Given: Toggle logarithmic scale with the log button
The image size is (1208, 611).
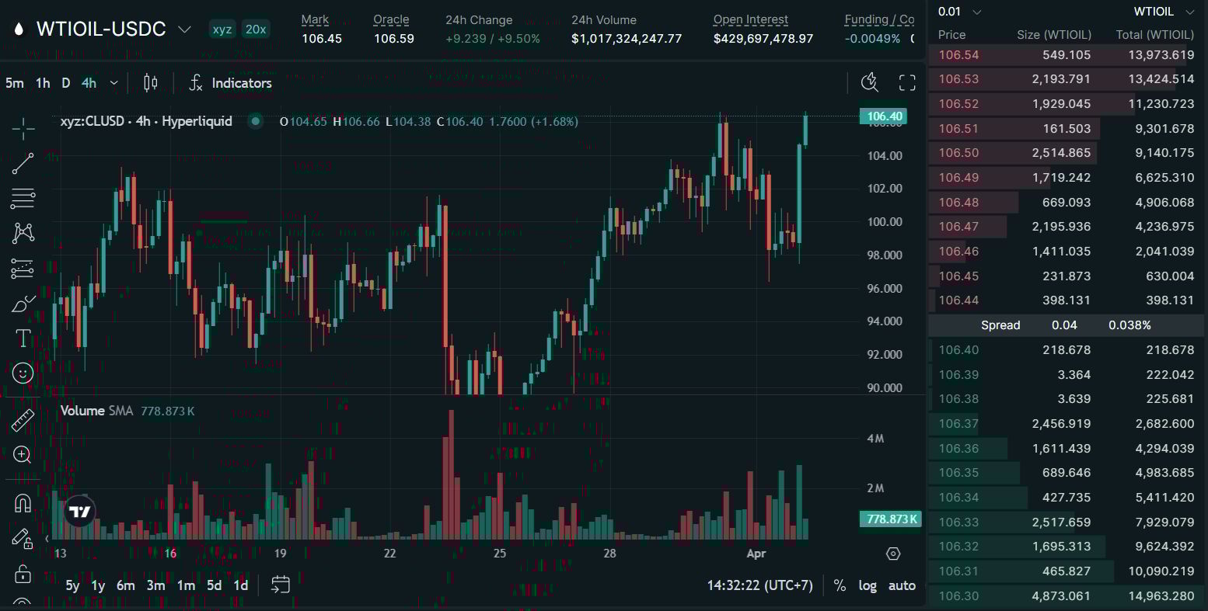Looking at the screenshot, I should point(867,585).
